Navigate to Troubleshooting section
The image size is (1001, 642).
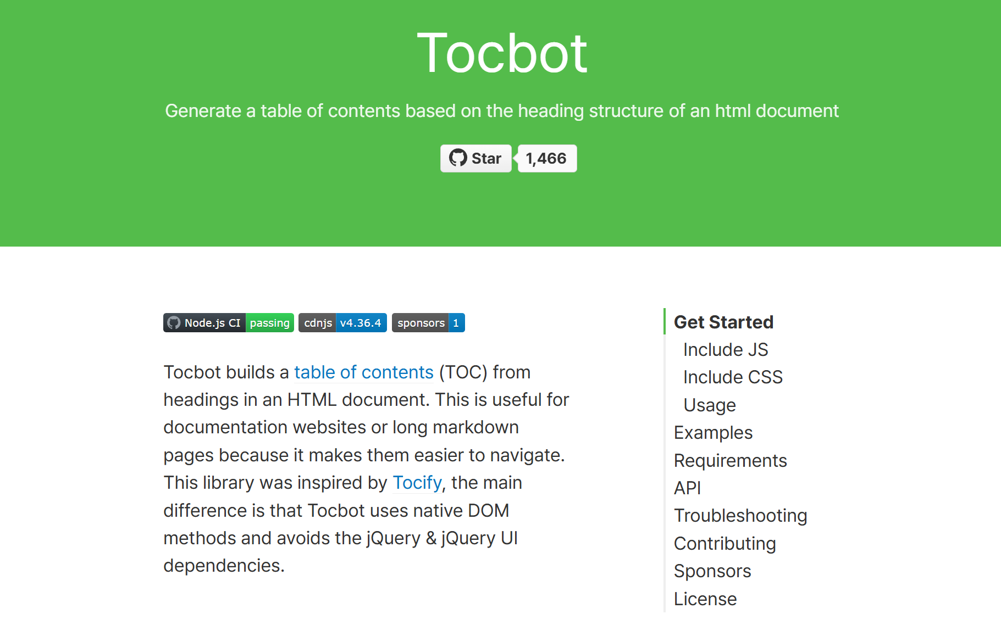pyautogui.click(x=740, y=516)
